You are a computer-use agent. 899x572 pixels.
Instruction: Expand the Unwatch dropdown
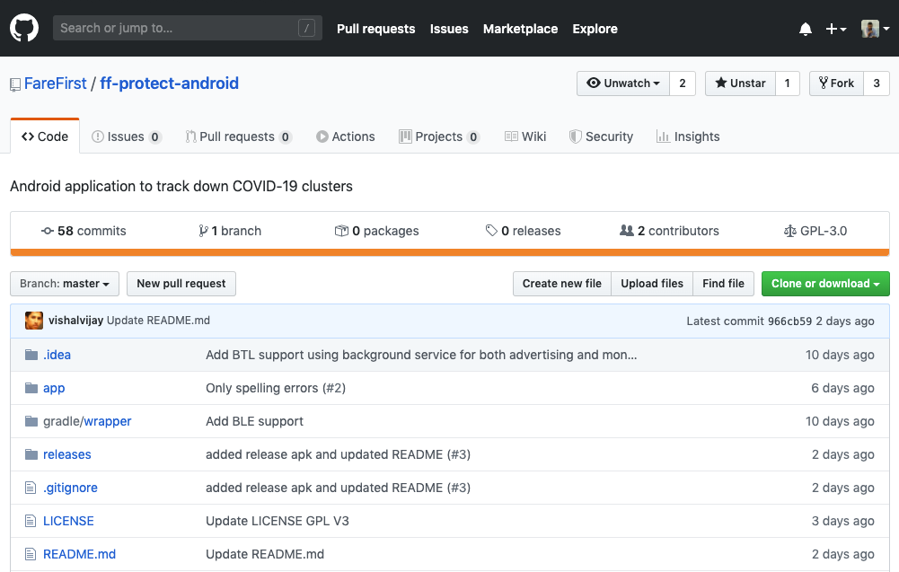point(622,84)
